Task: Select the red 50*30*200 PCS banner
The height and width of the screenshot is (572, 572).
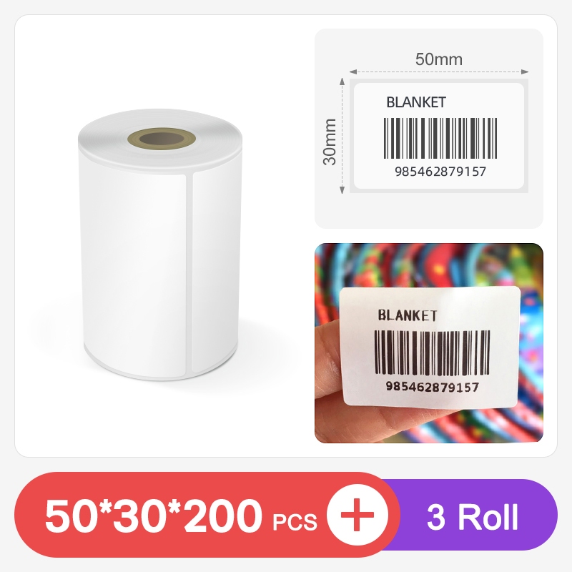Action: point(207,515)
